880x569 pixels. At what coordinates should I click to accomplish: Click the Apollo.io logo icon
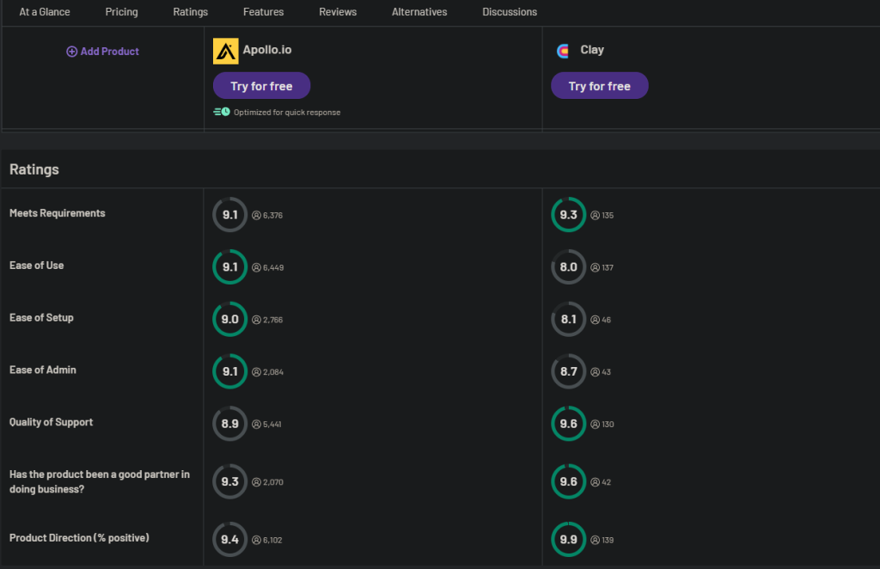pyautogui.click(x=226, y=51)
